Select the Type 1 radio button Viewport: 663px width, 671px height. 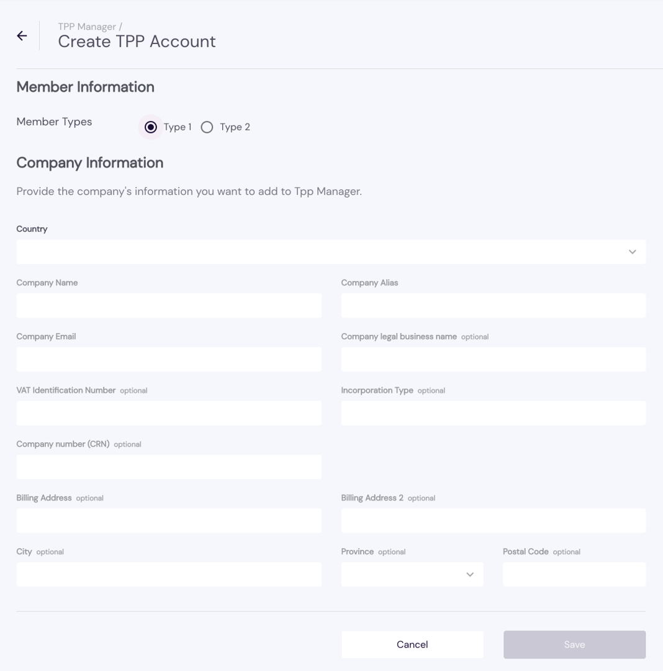[151, 127]
